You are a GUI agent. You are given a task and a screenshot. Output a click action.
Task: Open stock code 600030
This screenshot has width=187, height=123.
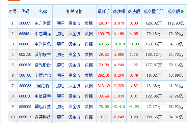tap(25, 96)
